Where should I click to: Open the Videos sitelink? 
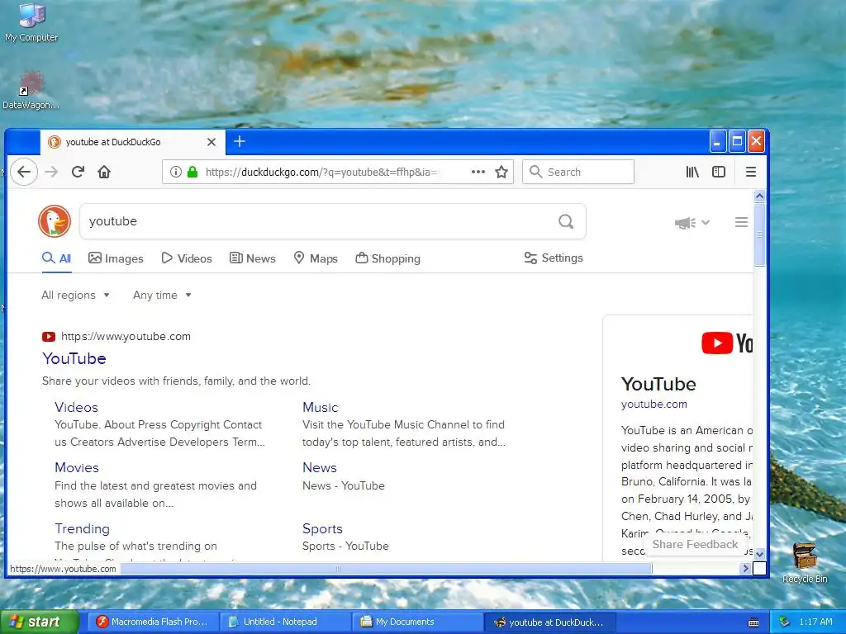pyautogui.click(x=76, y=408)
